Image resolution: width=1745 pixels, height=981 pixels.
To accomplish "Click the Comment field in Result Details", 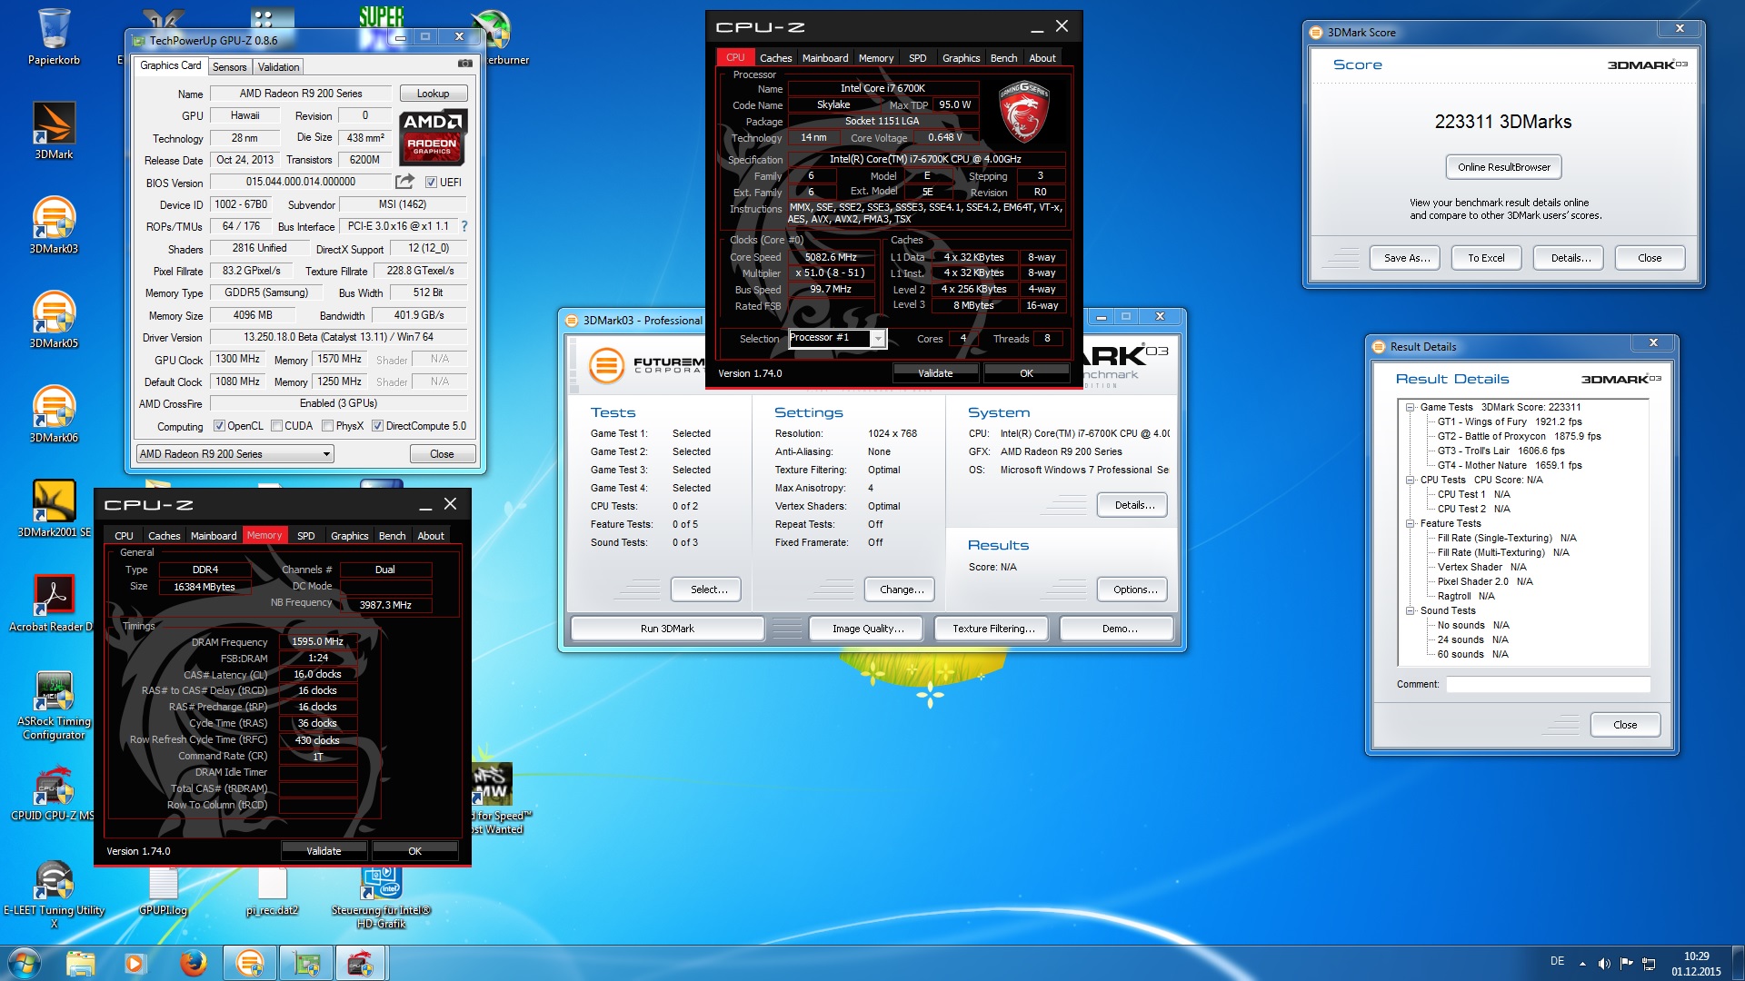I will pos(1548,684).
